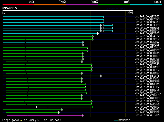Select label UniRef100_B9G137
Image resolution: width=164 pixels, height=122 pixels.
click(147, 67)
